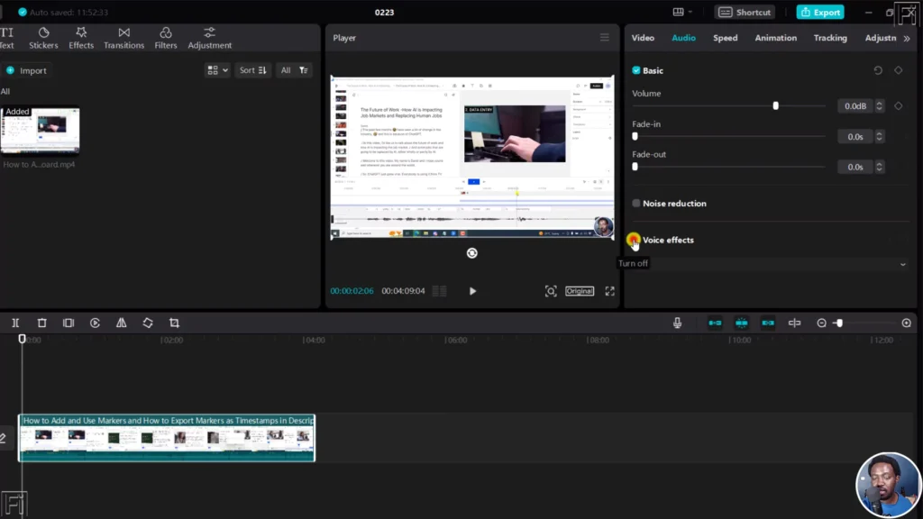This screenshot has height=519, width=923.
Task: Toggle the preview axis icon
Action: pos(795,323)
